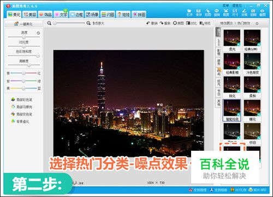Click the night city photo on canvas
Viewport: 273px width, 197px height.
(x=128, y=103)
